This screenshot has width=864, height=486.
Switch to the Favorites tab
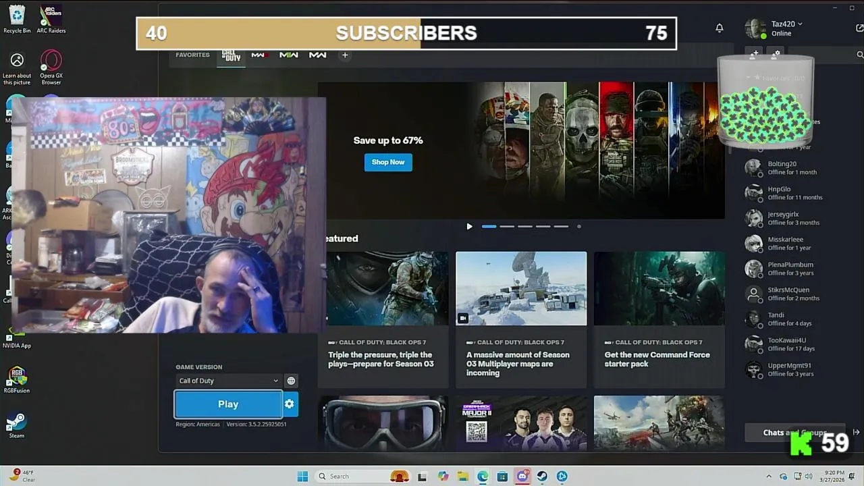[x=192, y=55]
